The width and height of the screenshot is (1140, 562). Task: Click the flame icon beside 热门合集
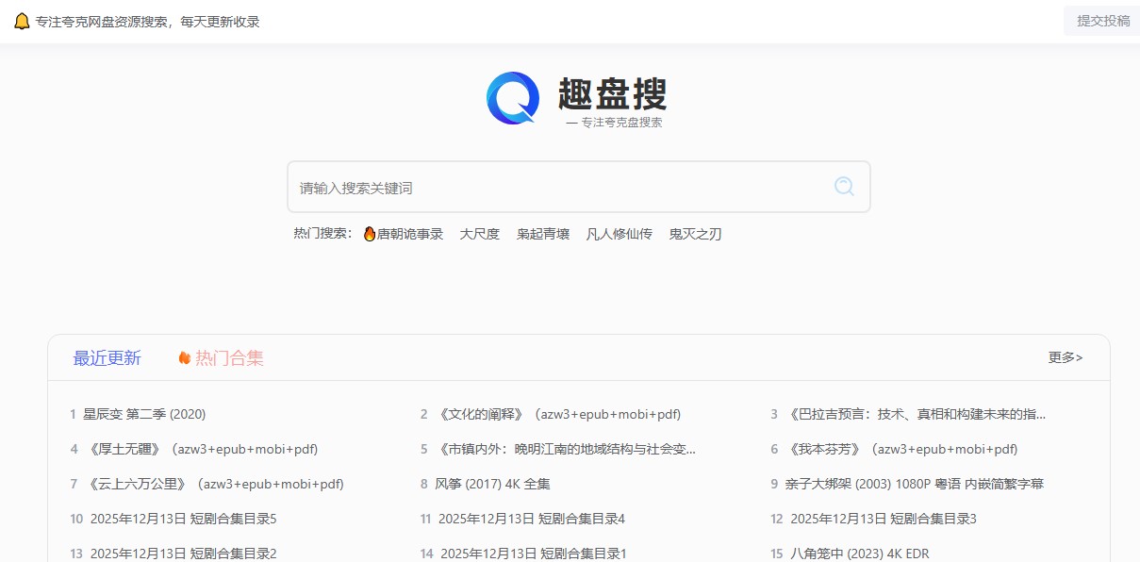(x=183, y=356)
